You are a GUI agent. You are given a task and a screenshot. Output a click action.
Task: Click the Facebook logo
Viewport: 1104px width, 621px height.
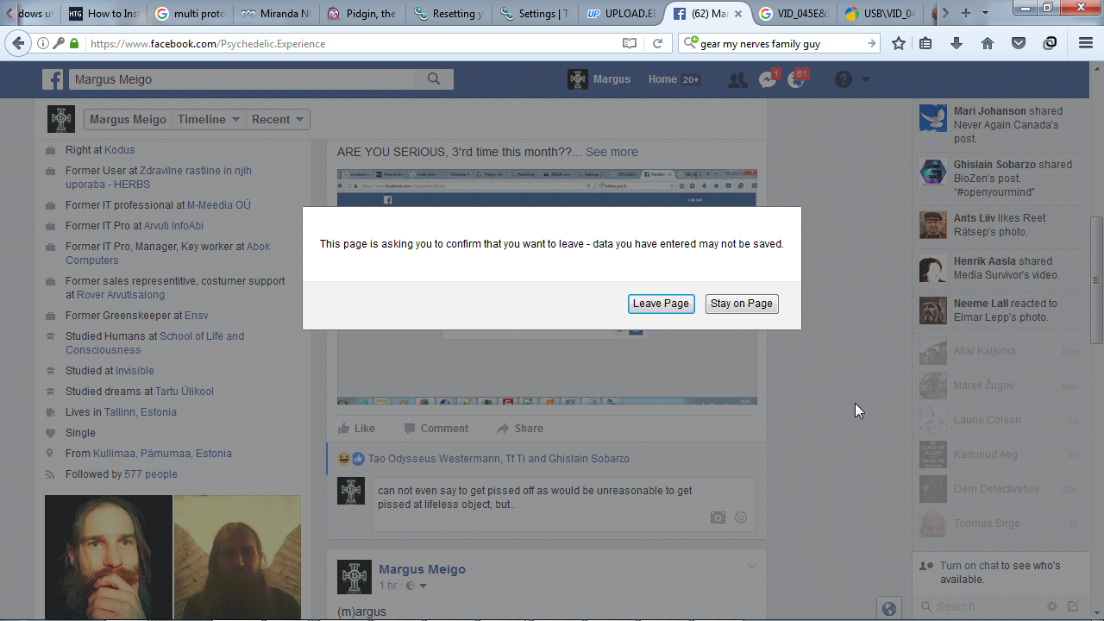[x=53, y=79]
